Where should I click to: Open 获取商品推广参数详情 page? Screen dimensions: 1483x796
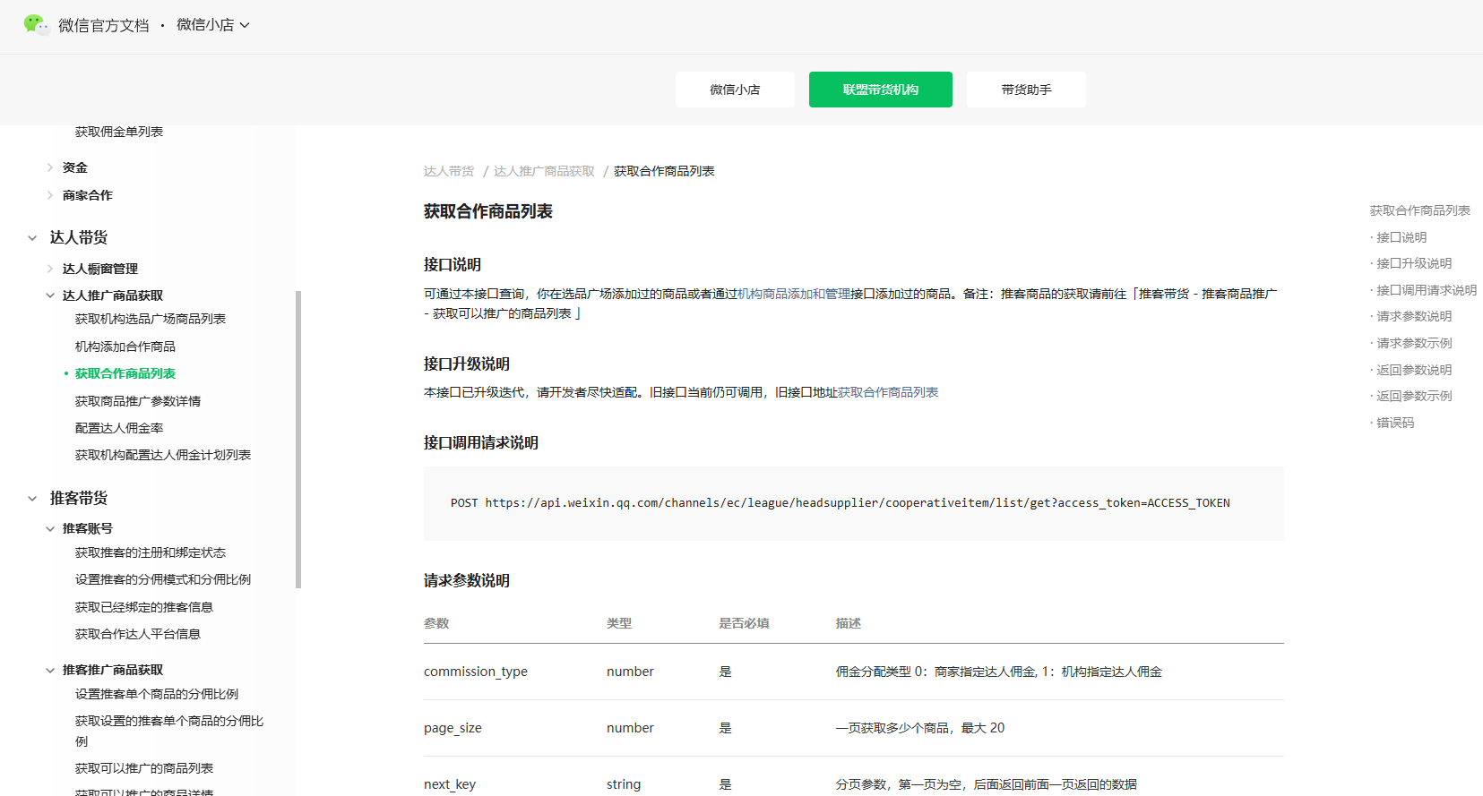click(138, 401)
